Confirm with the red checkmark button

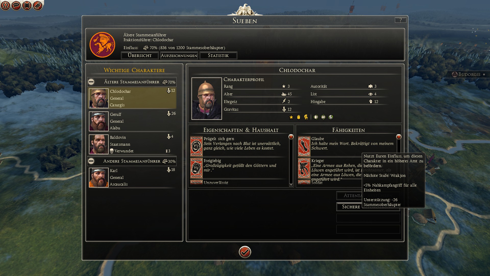click(245, 252)
